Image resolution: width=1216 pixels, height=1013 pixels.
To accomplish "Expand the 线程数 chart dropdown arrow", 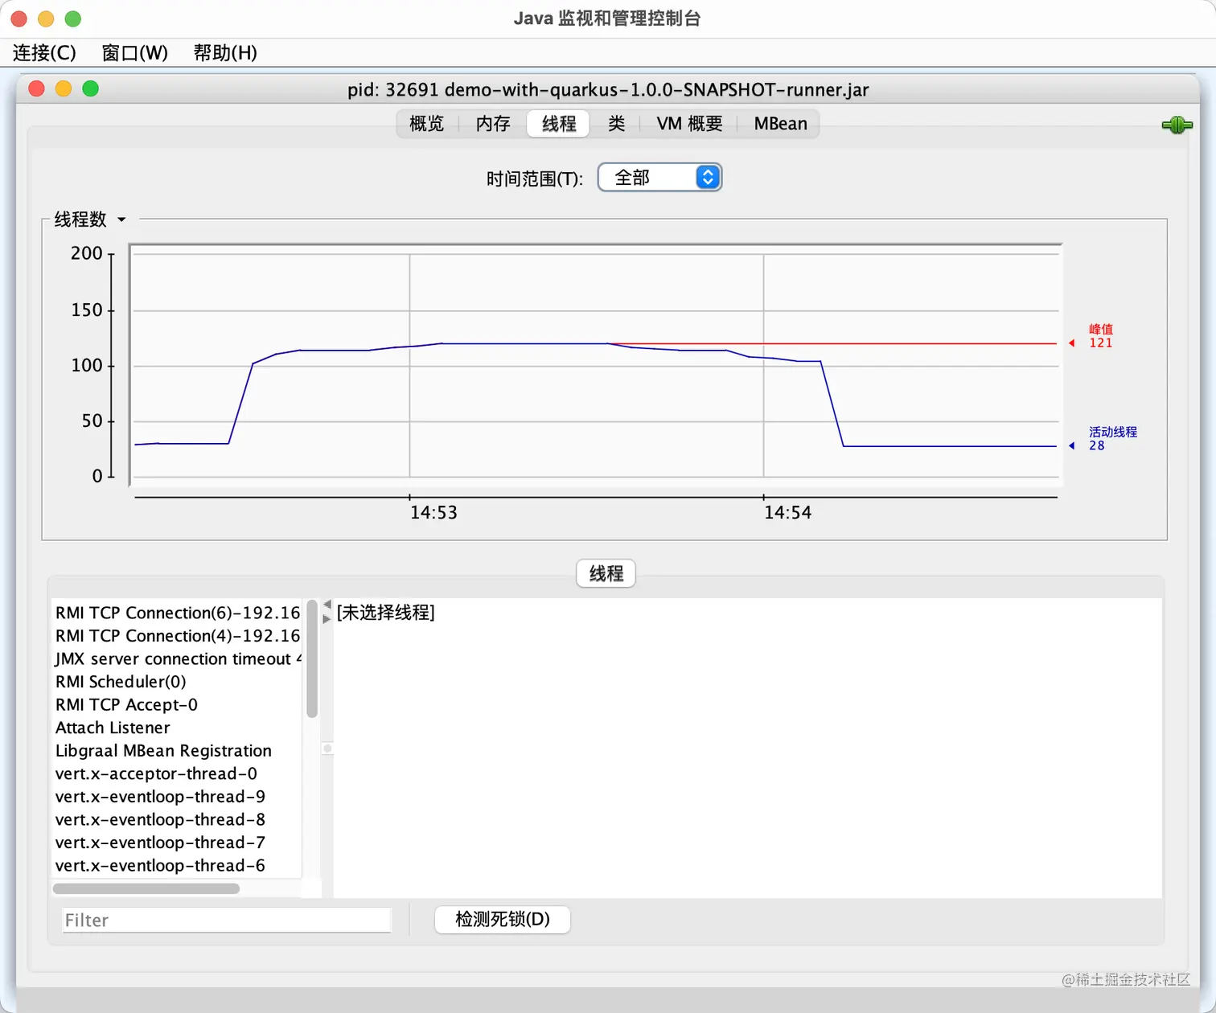I will tap(121, 219).
